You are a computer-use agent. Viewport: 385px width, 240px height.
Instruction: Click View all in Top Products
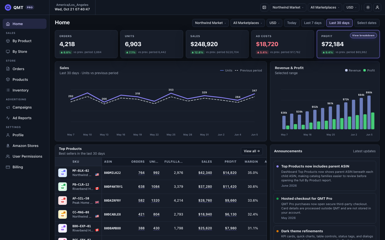(252, 151)
